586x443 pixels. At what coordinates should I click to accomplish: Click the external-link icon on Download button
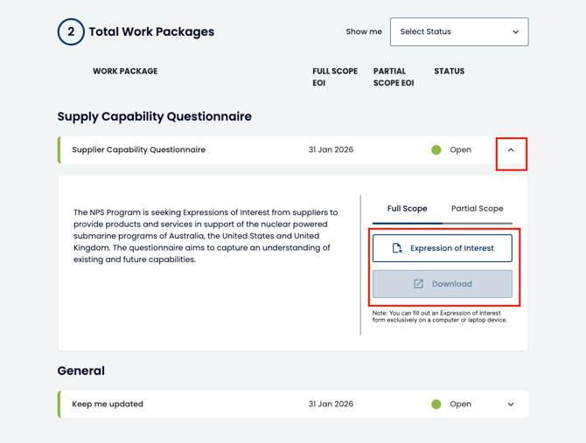pos(418,284)
